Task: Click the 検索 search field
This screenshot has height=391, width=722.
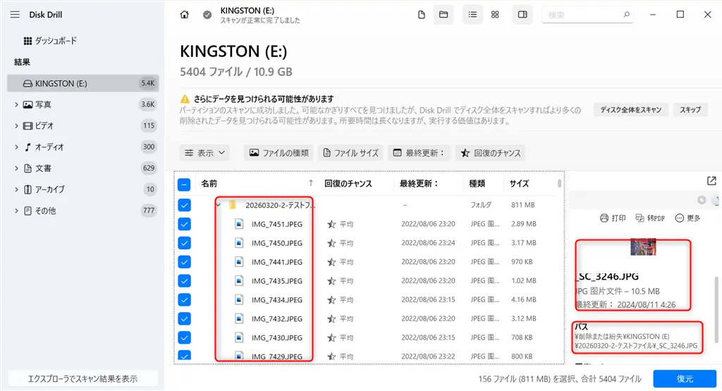Action: click(587, 15)
